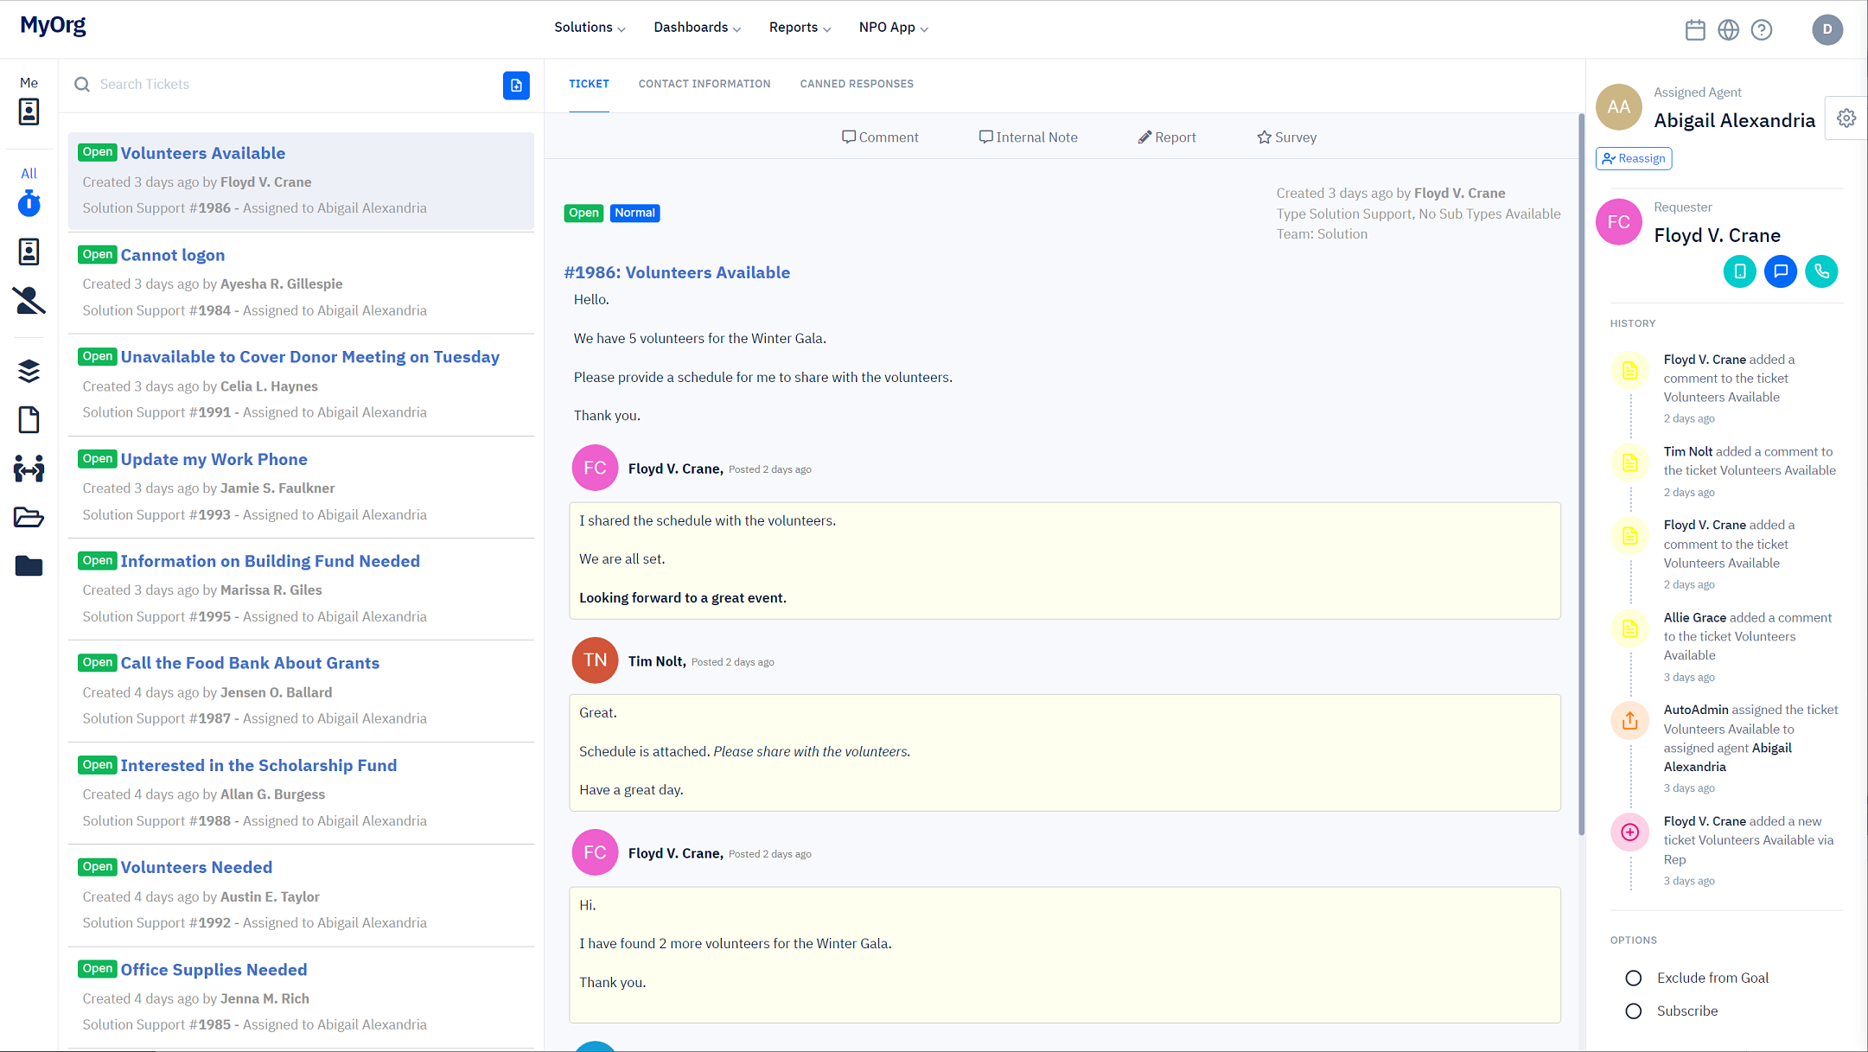This screenshot has width=1868, height=1052.
Task: Click Tim Nolt TN avatar
Action: coord(595,660)
